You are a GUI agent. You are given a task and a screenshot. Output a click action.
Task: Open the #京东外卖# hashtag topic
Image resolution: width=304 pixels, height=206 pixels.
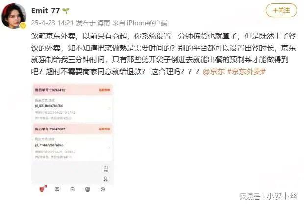click(x=246, y=72)
